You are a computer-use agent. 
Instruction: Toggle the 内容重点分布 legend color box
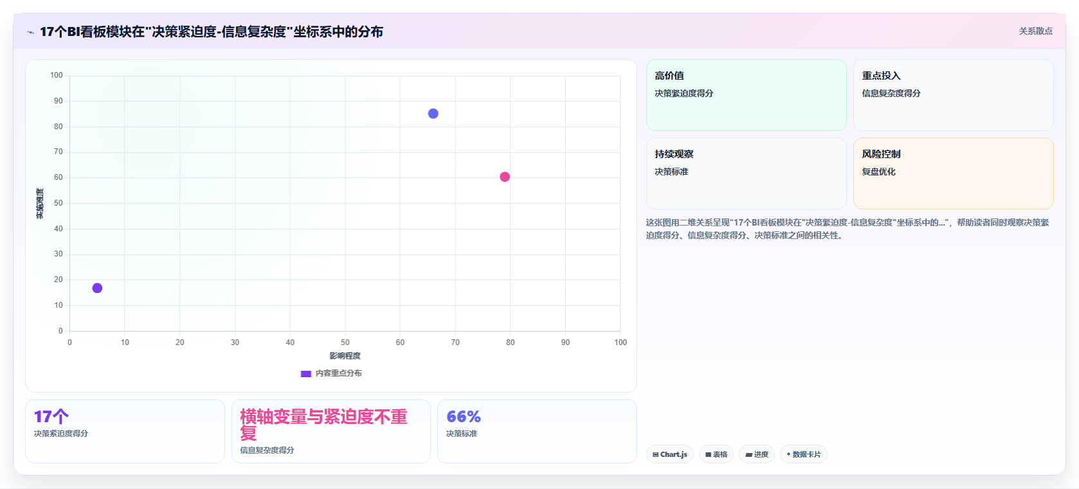(x=306, y=373)
